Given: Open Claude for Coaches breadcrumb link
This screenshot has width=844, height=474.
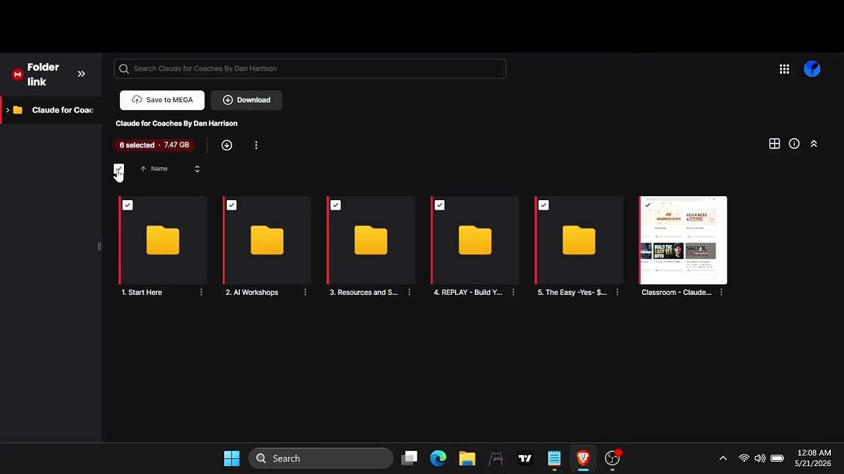Looking at the screenshot, I should (177, 123).
